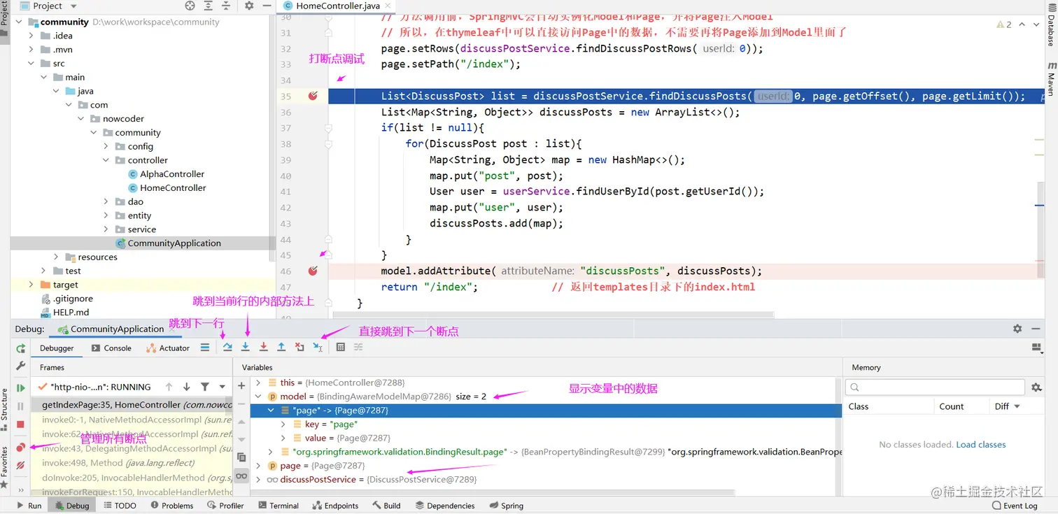Click the Run to Cursor icon

(x=318, y=347)
